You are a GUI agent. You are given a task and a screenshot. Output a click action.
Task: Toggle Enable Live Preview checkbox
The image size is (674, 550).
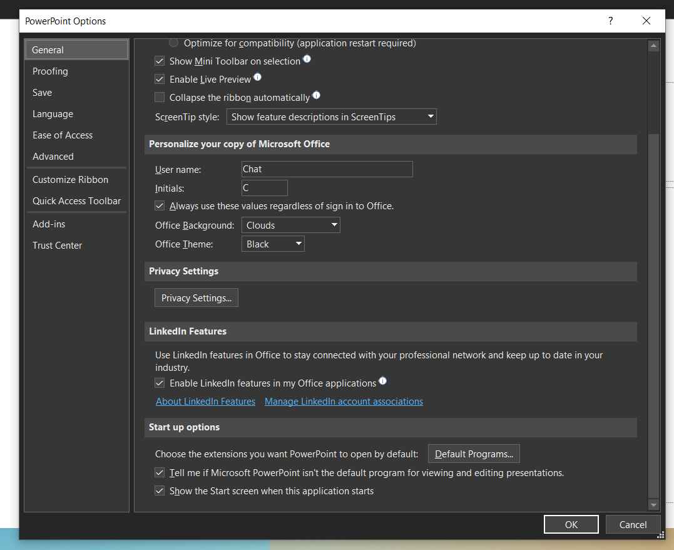[160, 79]
